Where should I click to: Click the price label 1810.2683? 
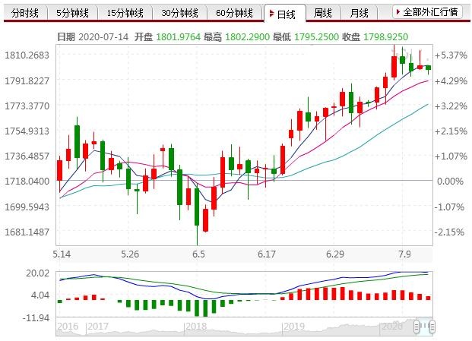[27, 55]
